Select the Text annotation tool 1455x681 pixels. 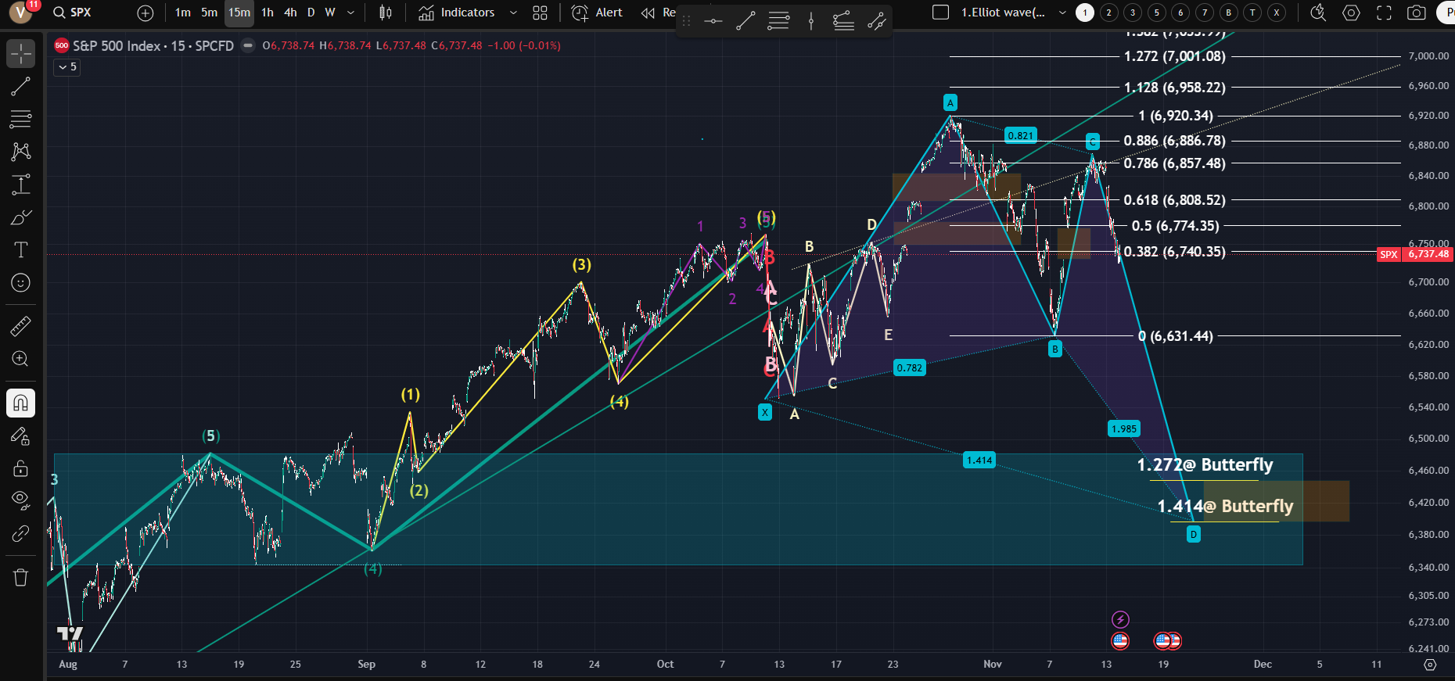coord(21,249)
